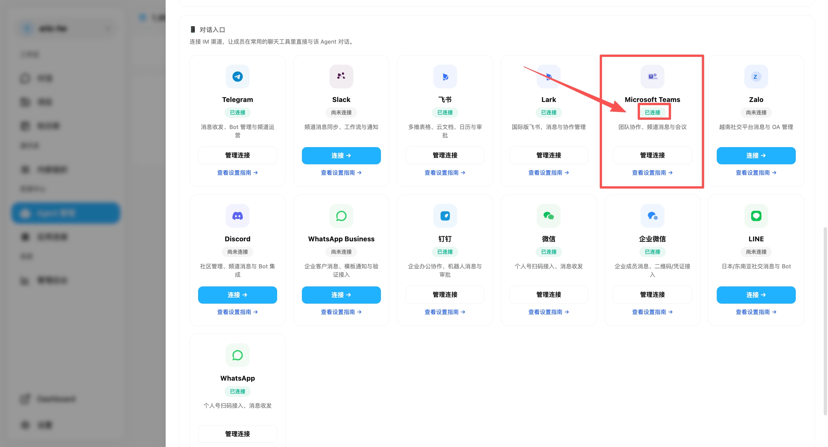
Task: Click the Microsoft Teams icon
Action: tap(652, 76)
